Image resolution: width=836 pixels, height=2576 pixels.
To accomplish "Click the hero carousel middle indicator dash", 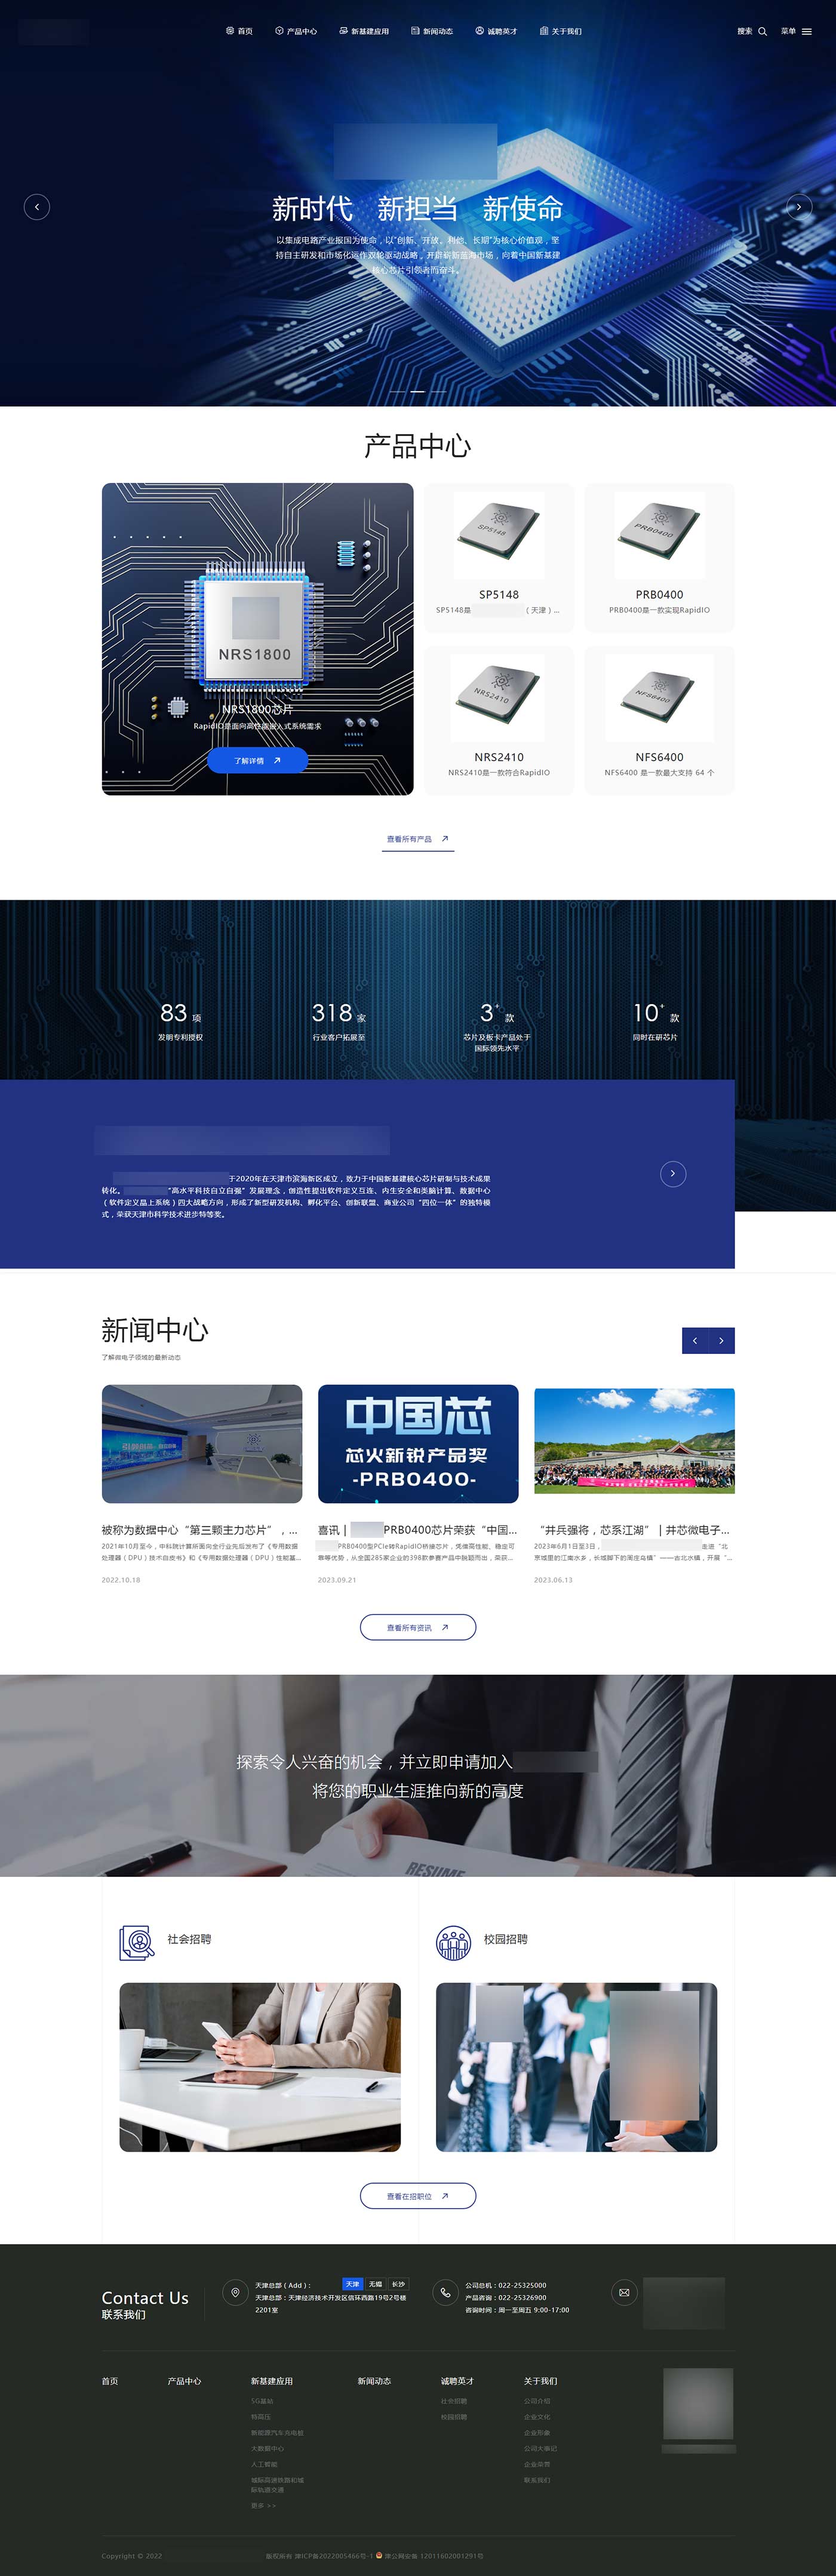I will click(x=418, y=391).
